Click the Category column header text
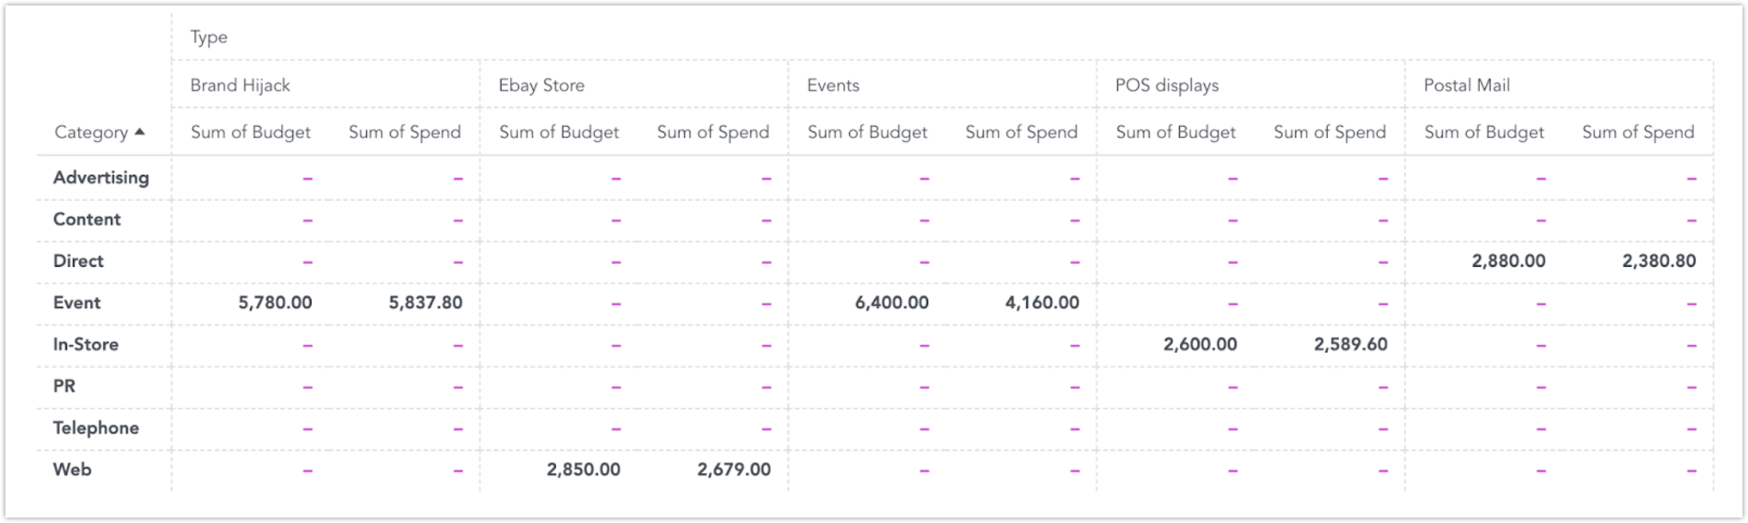The width and height of the screenshot is (1748, 523). coord(91,132)
